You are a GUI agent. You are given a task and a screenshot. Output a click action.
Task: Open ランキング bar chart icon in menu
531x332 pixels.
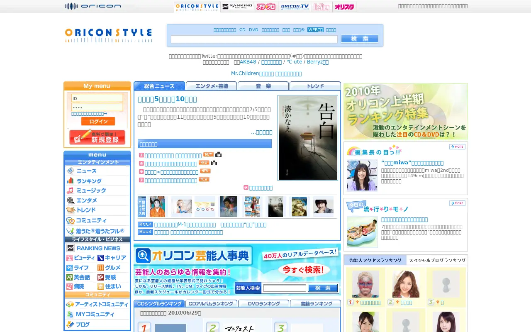[x=71, y=181]
